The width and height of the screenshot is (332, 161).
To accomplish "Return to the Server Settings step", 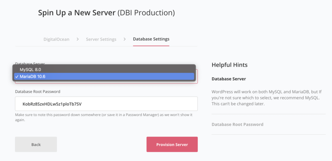I will (101, 39).
